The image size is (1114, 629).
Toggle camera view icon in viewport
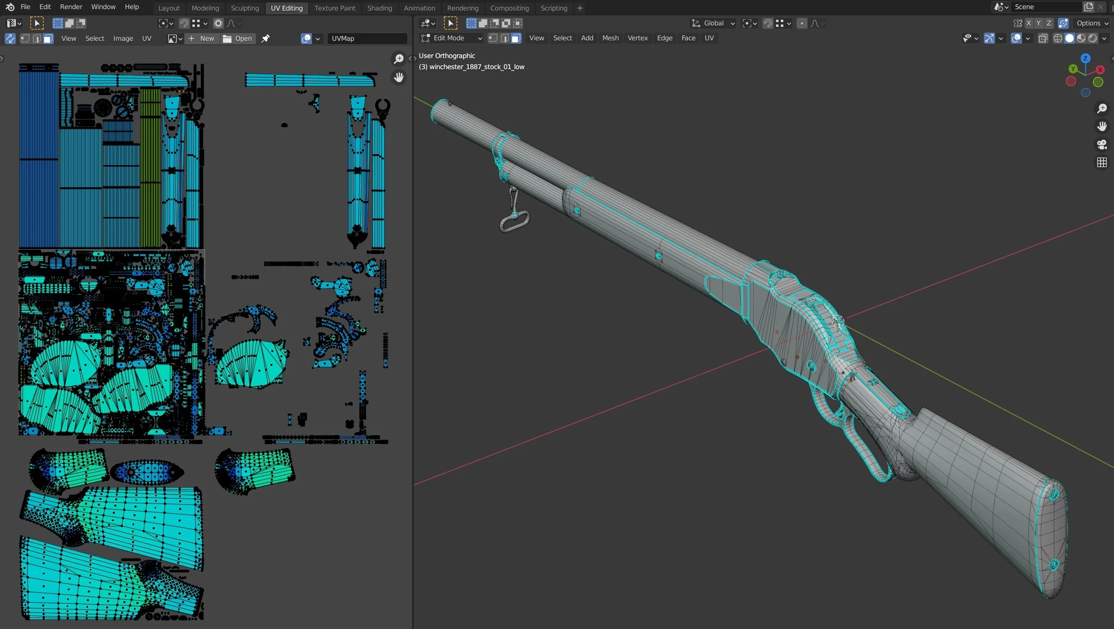[x=1102, y=144]
